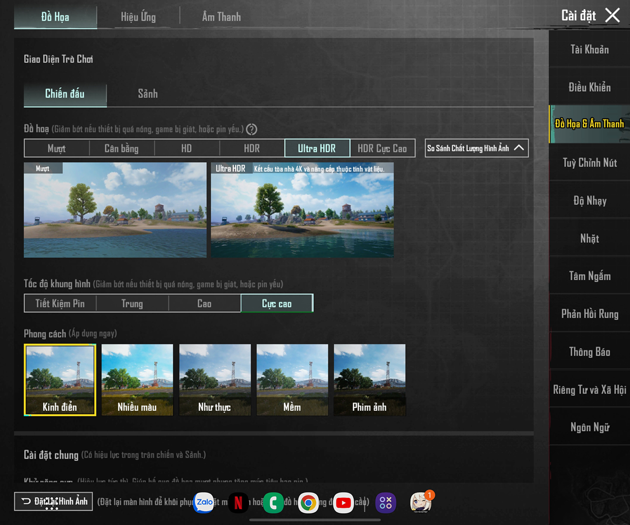Image resolution: width=630 pixels, height=525 pixels.
Task: Choose the Như thực style thumbnail
Action: [x=215, y=380]
